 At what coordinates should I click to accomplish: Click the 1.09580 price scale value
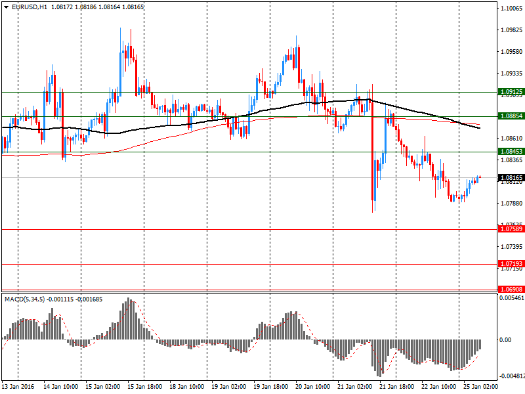[x=512, y=52]
